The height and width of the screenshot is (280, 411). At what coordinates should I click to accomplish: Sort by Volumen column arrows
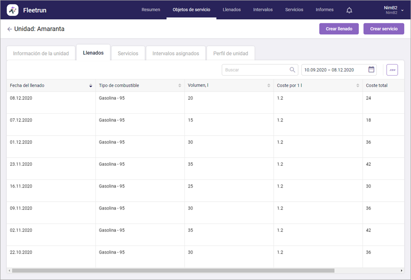point(269,86)
